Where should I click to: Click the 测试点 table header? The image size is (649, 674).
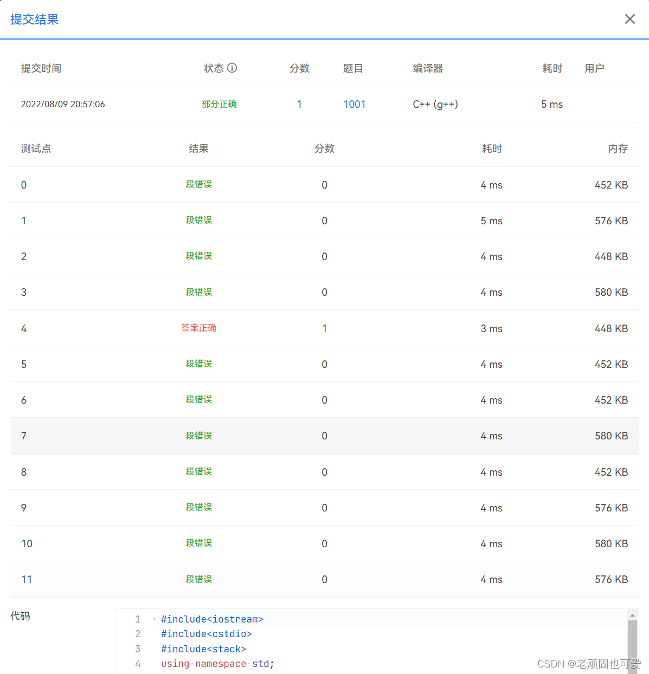tap(36, 148)
